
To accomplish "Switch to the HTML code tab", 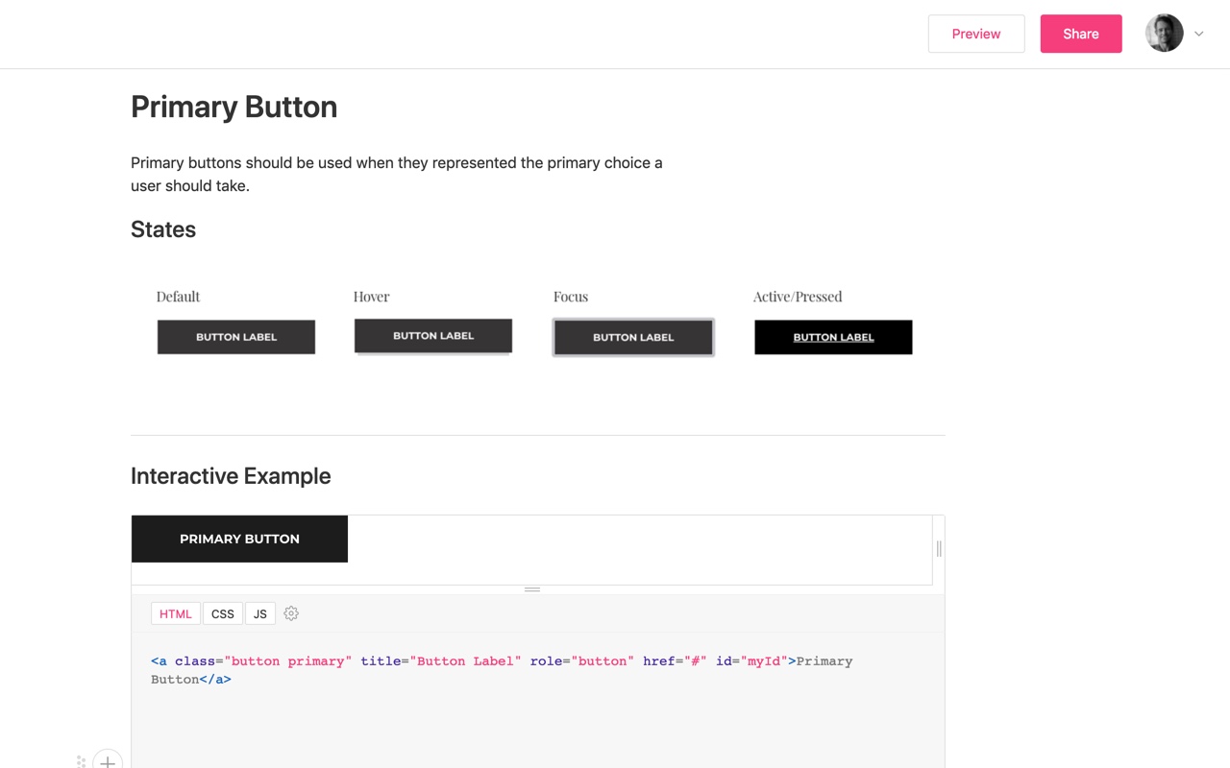I will 176,613.
